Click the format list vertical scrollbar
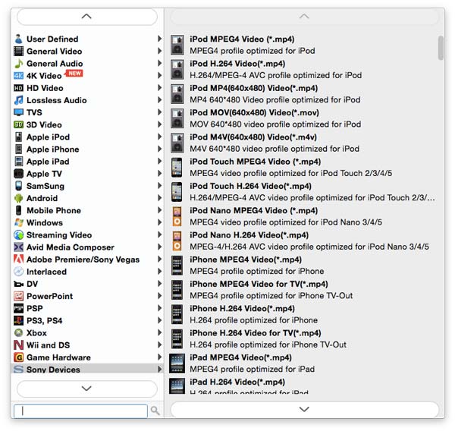This screenshot has height=431, width=455. [441, 48]
